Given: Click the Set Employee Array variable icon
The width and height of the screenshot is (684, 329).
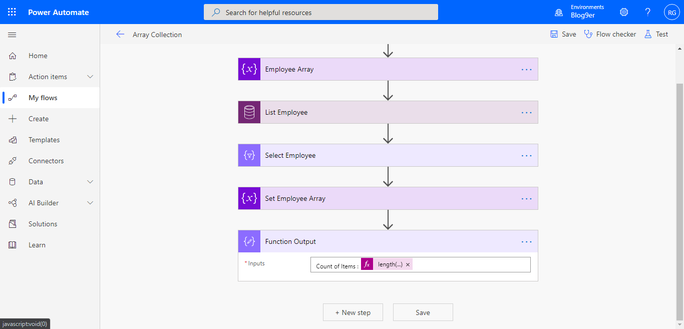Looking at the screenshot, I should pyautogui.click(x=249, y=198).
